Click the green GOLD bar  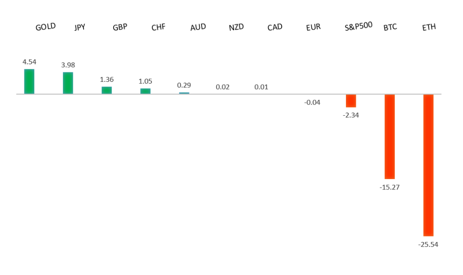click(x=29, y=81)
